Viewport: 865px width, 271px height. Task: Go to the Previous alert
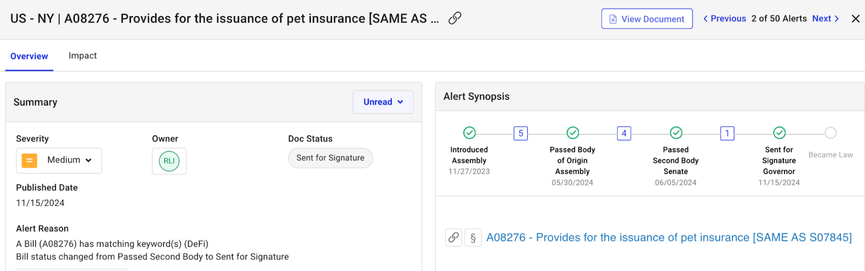click(724, 19)
